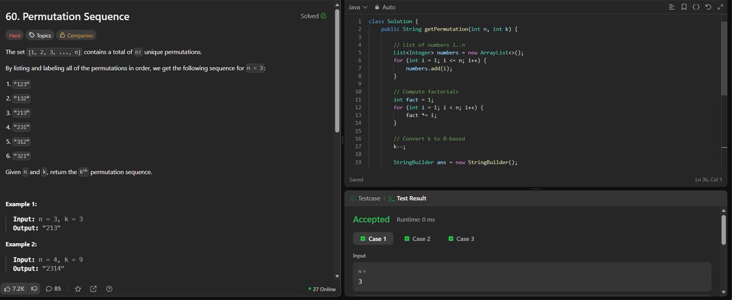Click the permutation "123" list item
Viewport: 732px width, 300px height.
coord(21,83)
